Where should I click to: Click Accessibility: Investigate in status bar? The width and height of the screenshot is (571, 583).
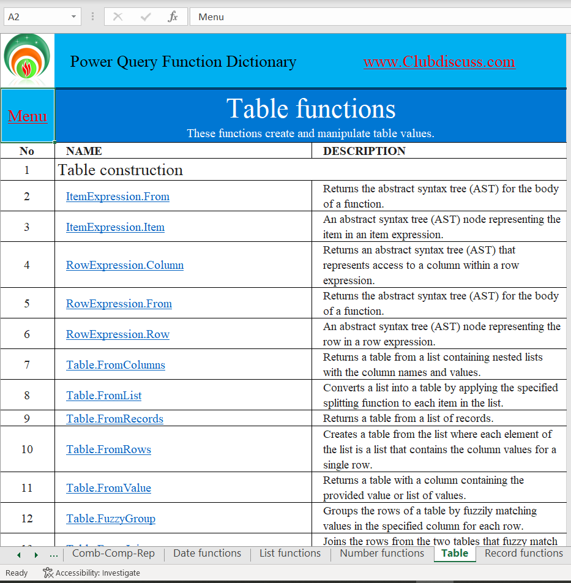91,573
